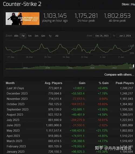This screenshot has height=154, width=135.
Task: Set chart zoom to 6m
Action: (43, 36)
